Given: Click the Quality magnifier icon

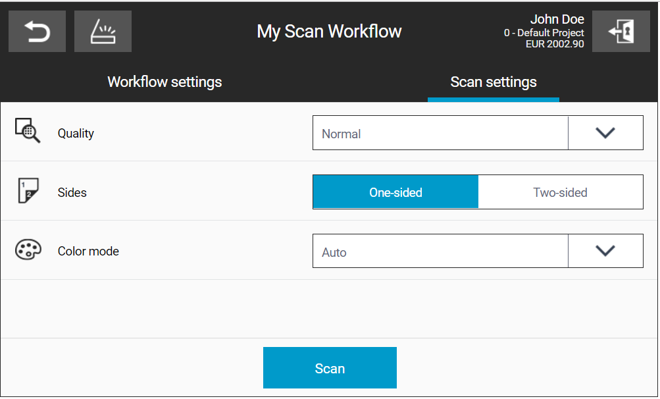Looking at the screenshot, I should click(x=28, y=130).
